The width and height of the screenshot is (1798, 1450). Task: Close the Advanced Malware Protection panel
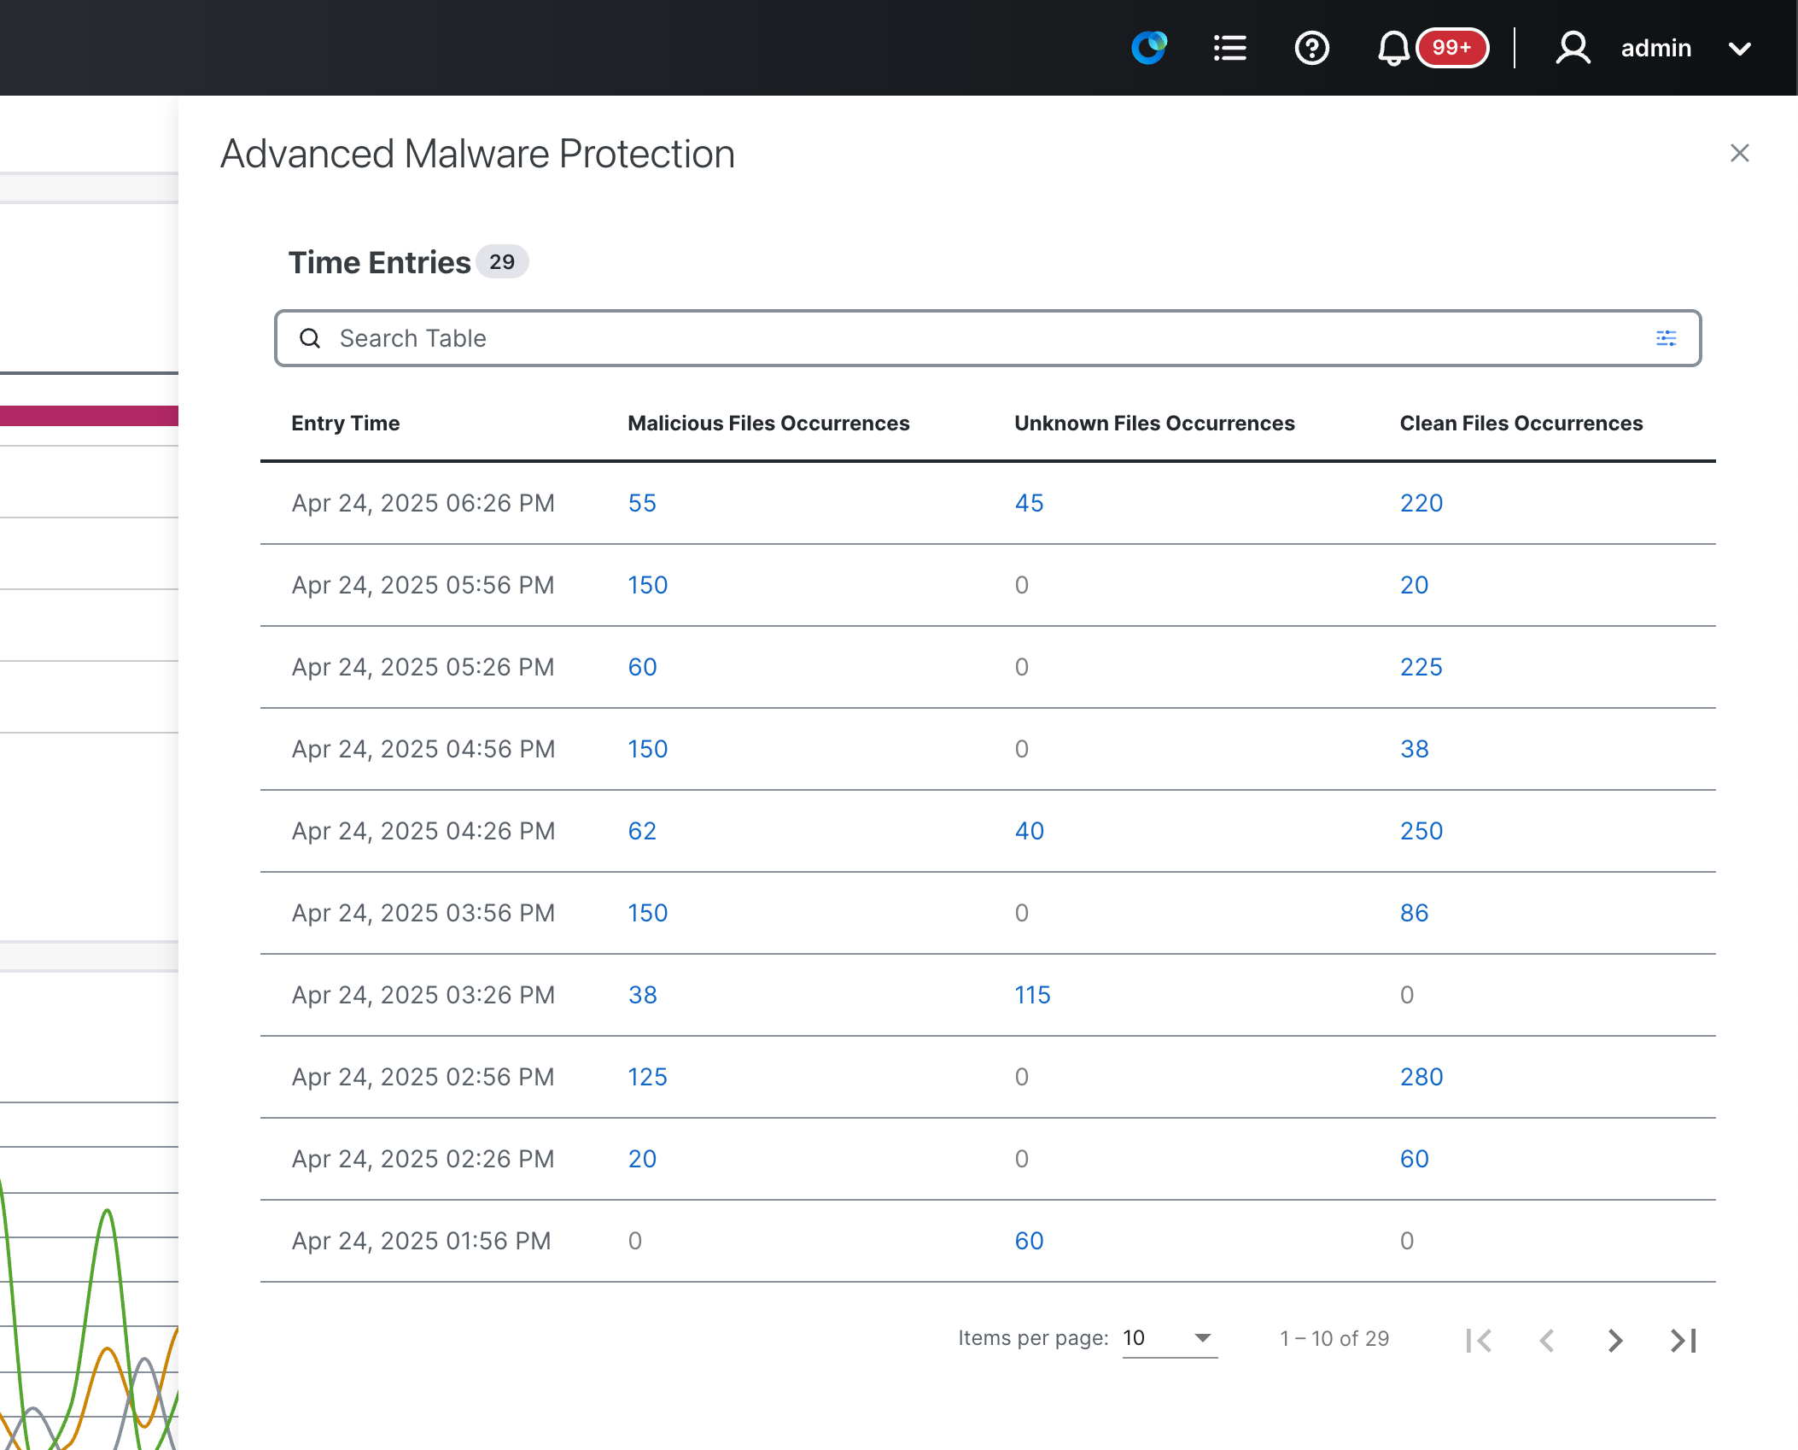[1740, 153]
